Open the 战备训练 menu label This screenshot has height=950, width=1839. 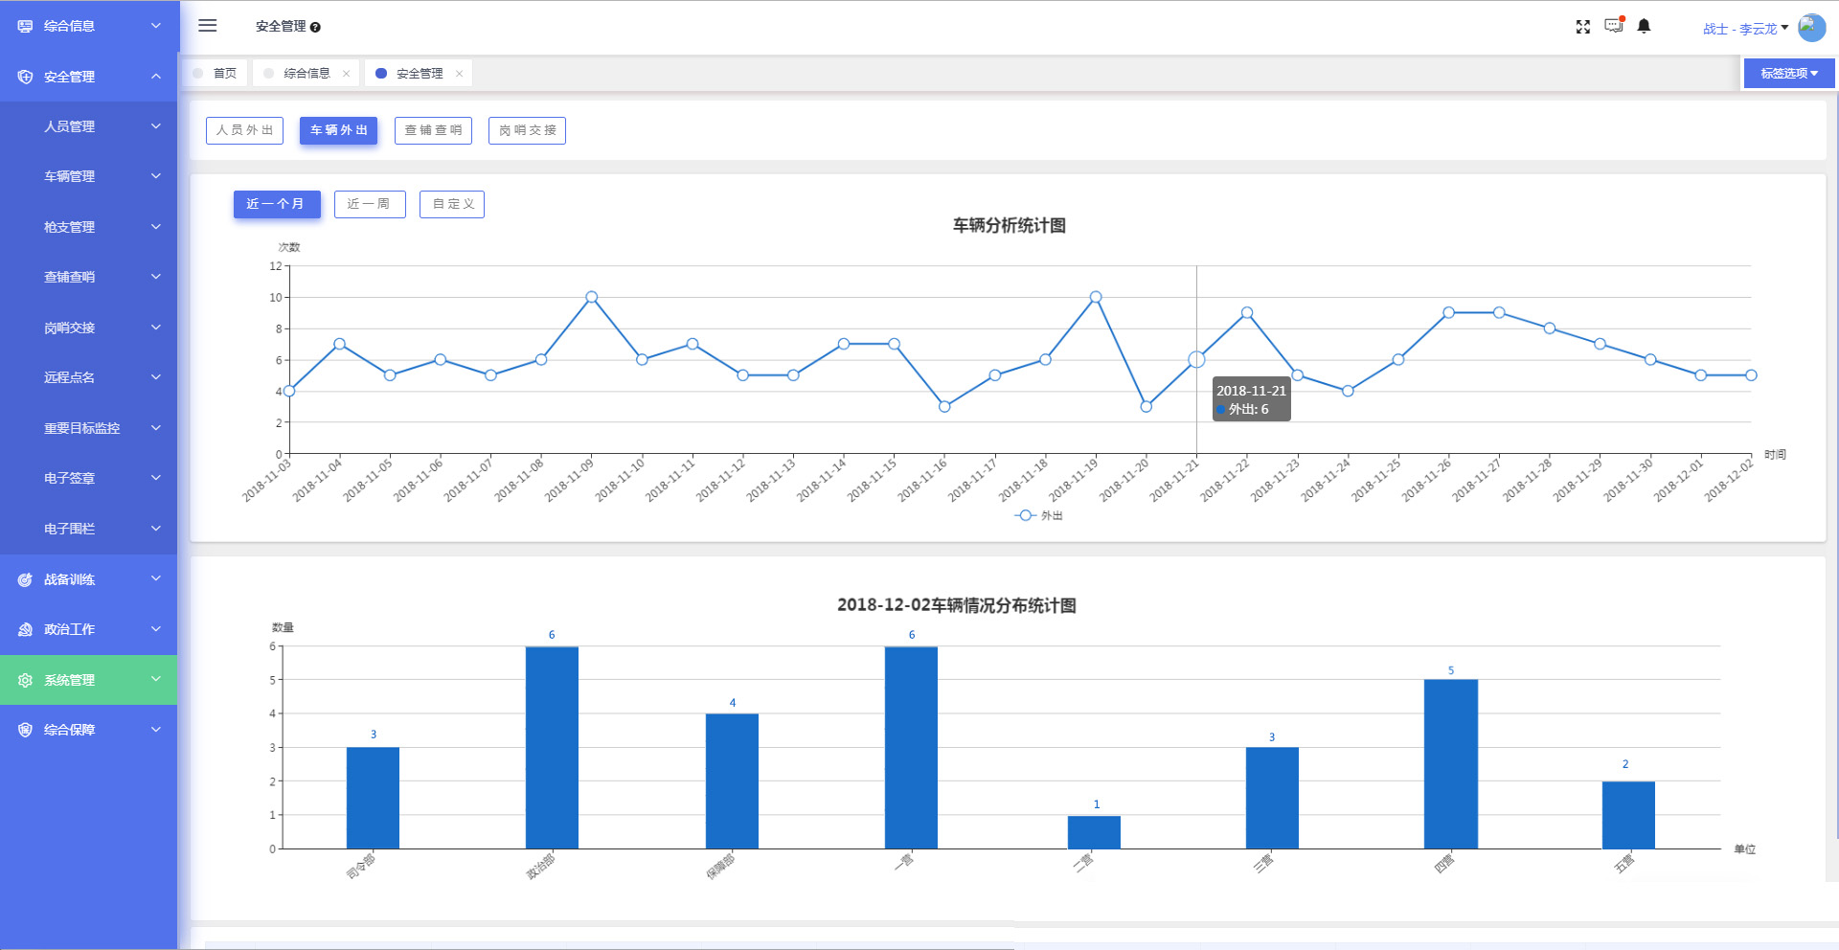(x=69, y=579)
